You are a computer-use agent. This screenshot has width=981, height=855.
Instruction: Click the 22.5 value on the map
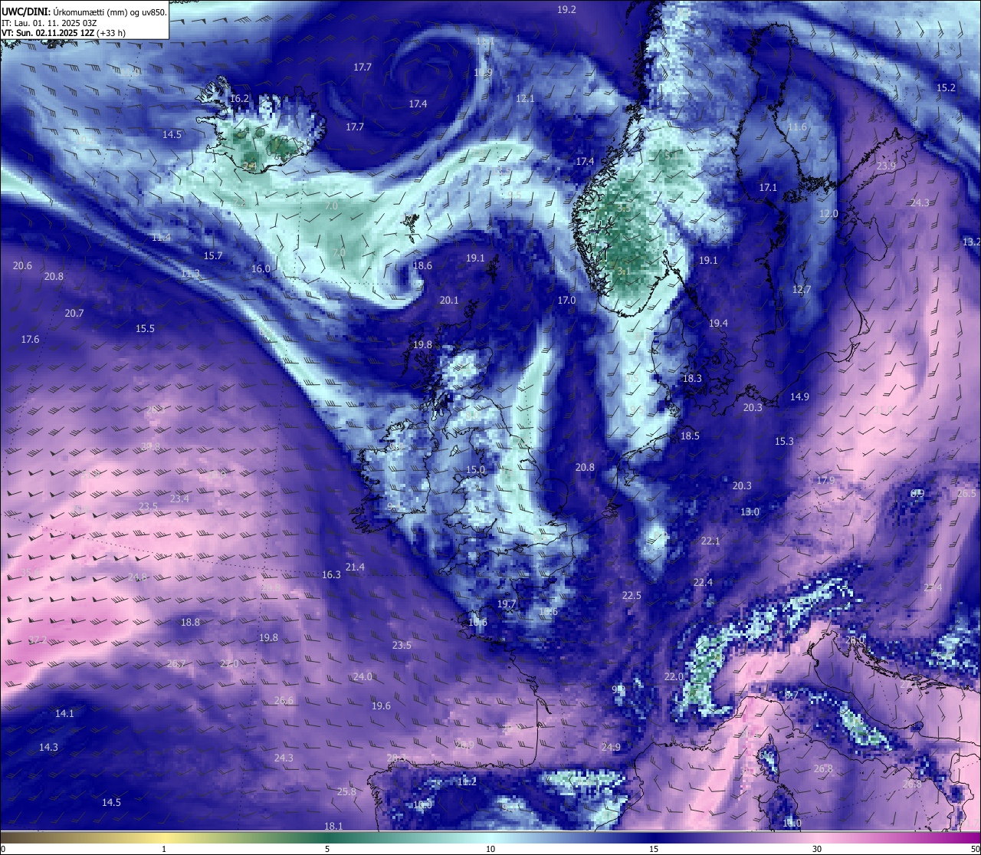pos(632,595)
